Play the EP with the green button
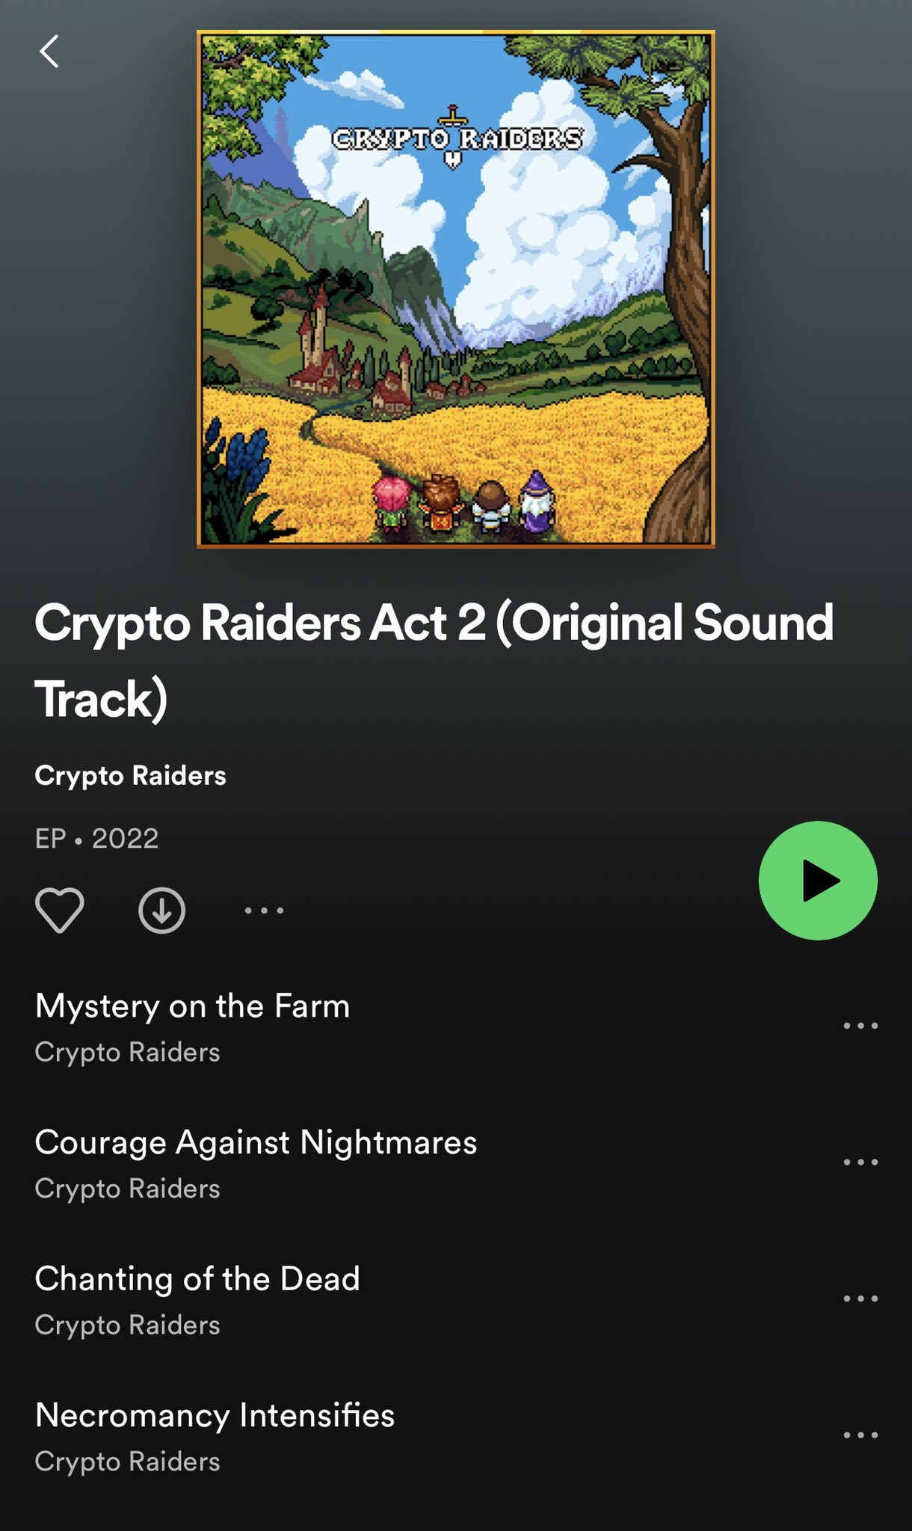Screen dimensions: 912x1531 pyautogui.click(x=818, y=880)
